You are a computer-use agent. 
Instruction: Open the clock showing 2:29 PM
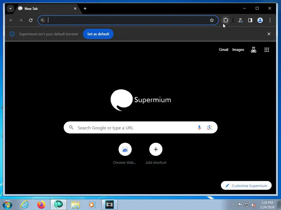coord(267,205)
